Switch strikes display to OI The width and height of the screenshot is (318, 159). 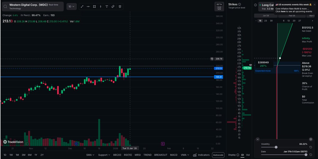click(242, 155)
